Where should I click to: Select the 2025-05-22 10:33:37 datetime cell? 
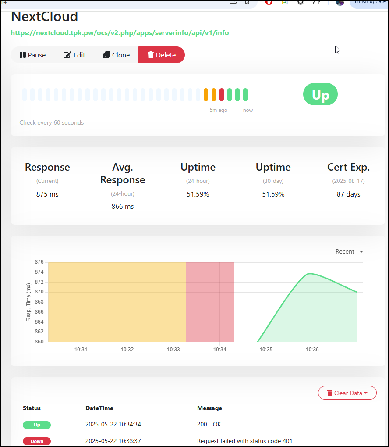coord(113,441)
